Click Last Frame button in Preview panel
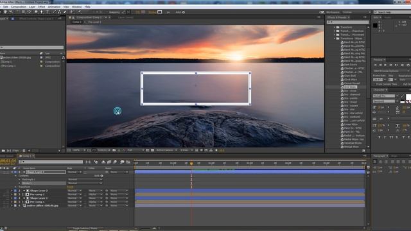Screen dimensions: 411x231 click(396, 65)
